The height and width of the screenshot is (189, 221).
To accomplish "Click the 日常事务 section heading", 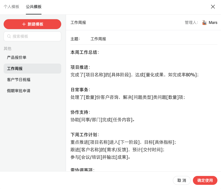I will (x=80, y=90).
